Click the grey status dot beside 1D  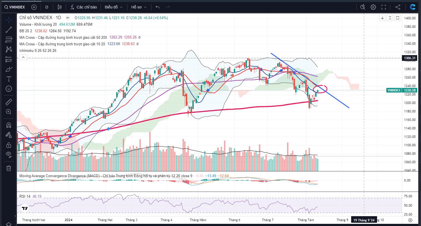(x=68, y=18)
